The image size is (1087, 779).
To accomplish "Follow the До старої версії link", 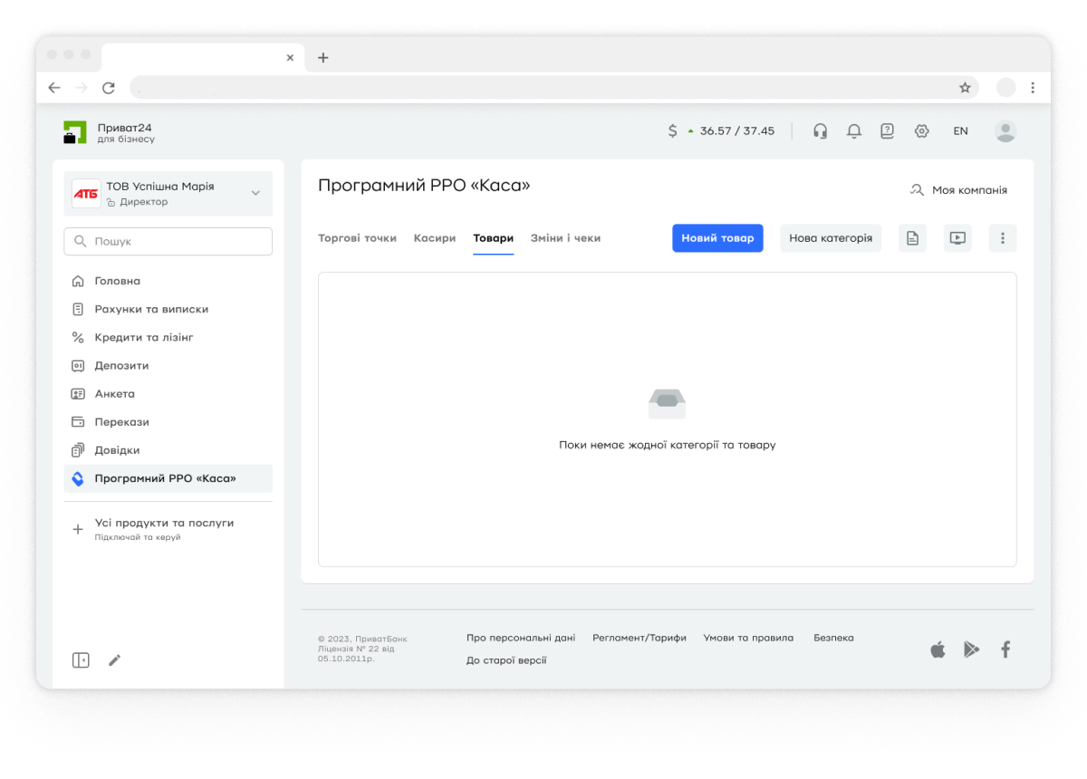I will coord(506,660).
